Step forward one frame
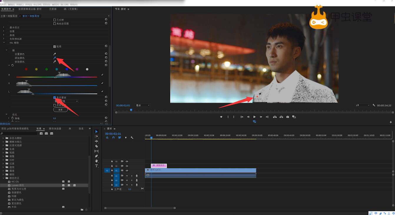This screenshot has width=395, height=215. point(261,117)
